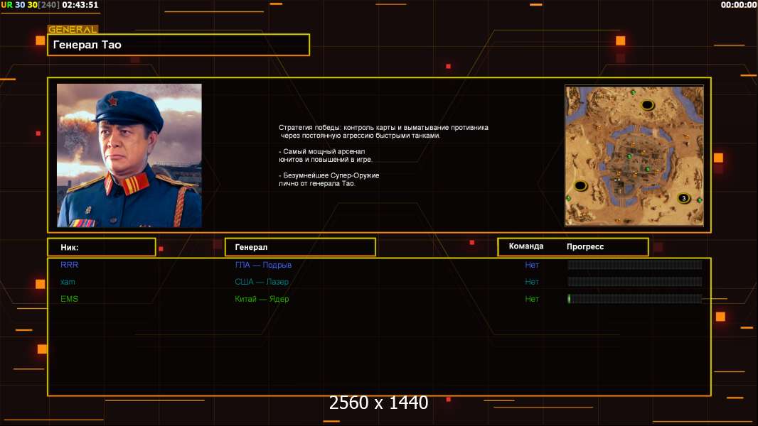Click General Tao's portrait image
This screenshot has width=758, height=426.
click(129, 155)
